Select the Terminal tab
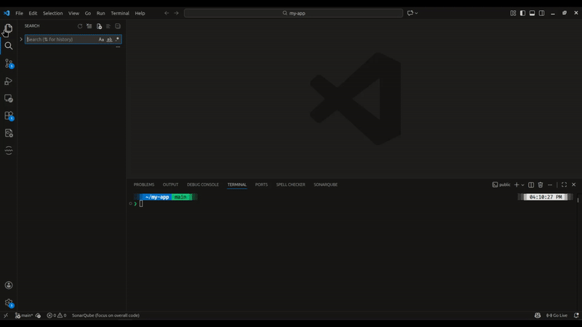Screen dimensions: 582x327 point(237,185)
